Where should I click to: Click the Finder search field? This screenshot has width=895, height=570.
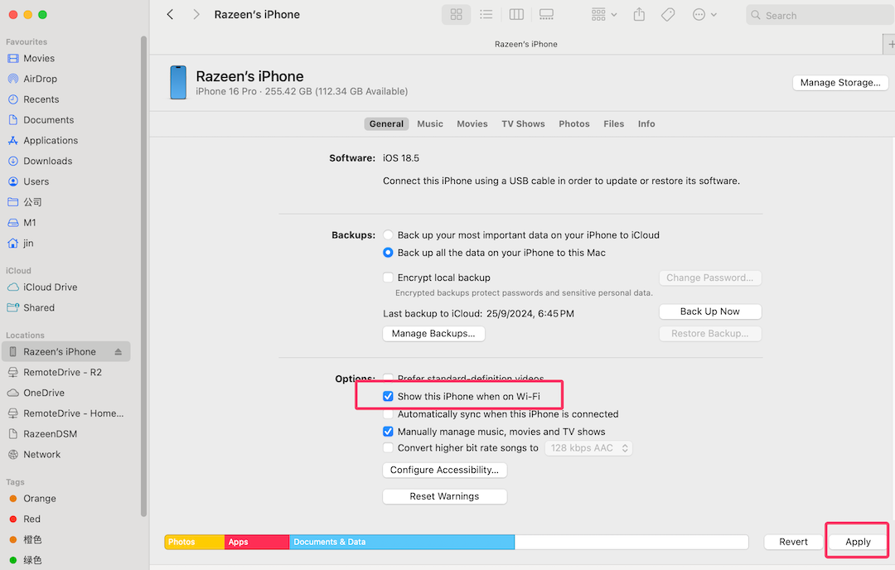(820, 16)
